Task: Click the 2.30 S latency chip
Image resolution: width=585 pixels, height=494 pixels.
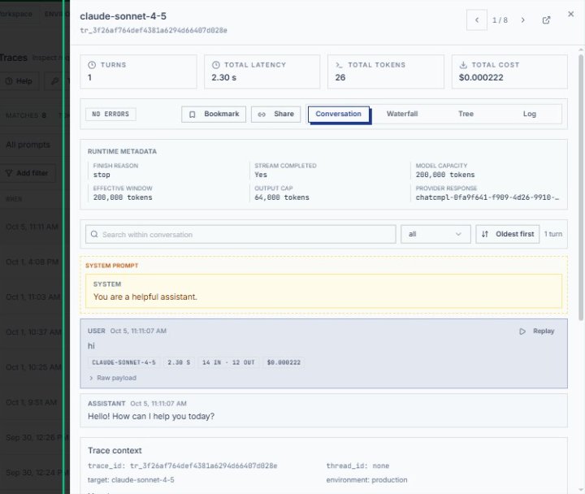Action: [179, 362]
